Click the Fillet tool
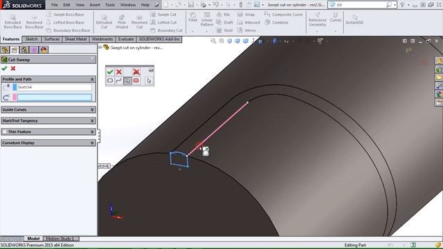Screen dimensions: 443x249 pos(192,17)
